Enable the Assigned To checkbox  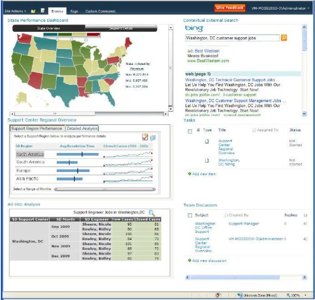pyautogui.click(x=254, y=130)
